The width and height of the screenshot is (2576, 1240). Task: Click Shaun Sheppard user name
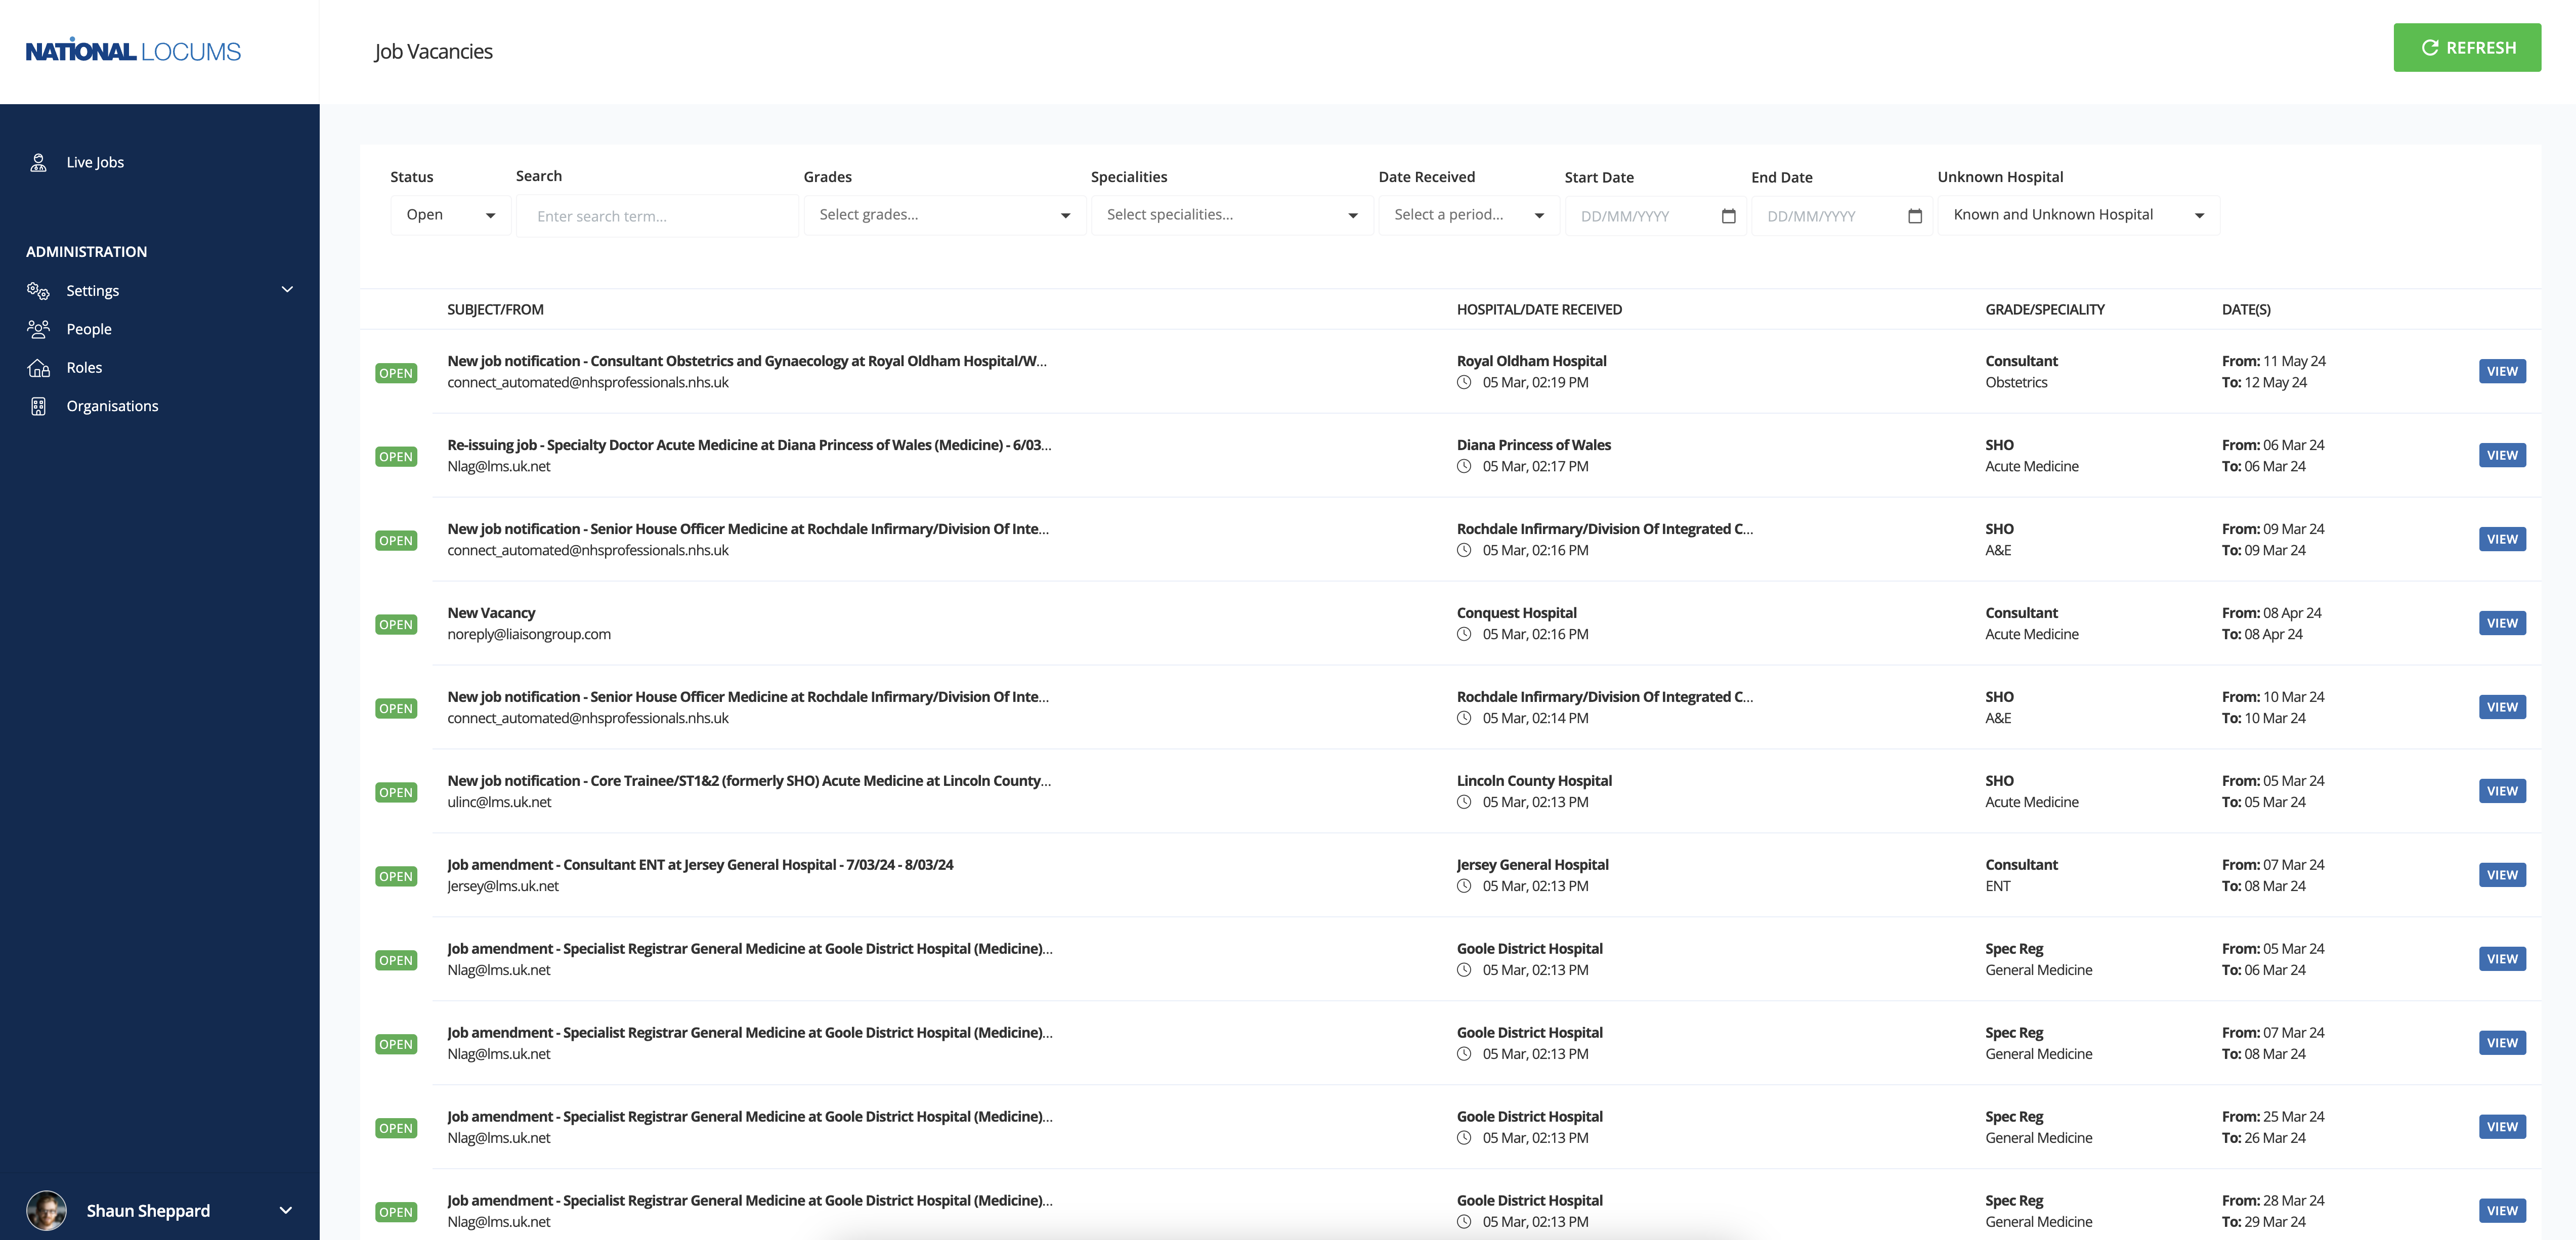(x=148, y=1211)
